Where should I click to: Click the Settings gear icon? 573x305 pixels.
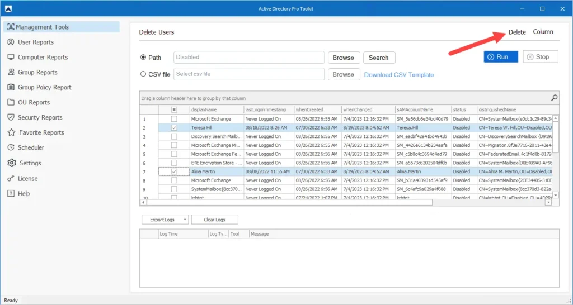point(12,163)
